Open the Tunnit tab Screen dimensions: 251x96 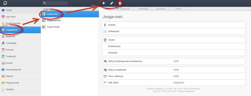pyautogui.click(x=178, y=9)
